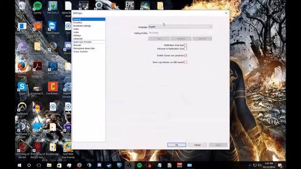Open the Overwatch desktop shortcut
Image resolution: width=301 pixels, height=169 pixels.
pyautogui.click(x=22, y=108)
